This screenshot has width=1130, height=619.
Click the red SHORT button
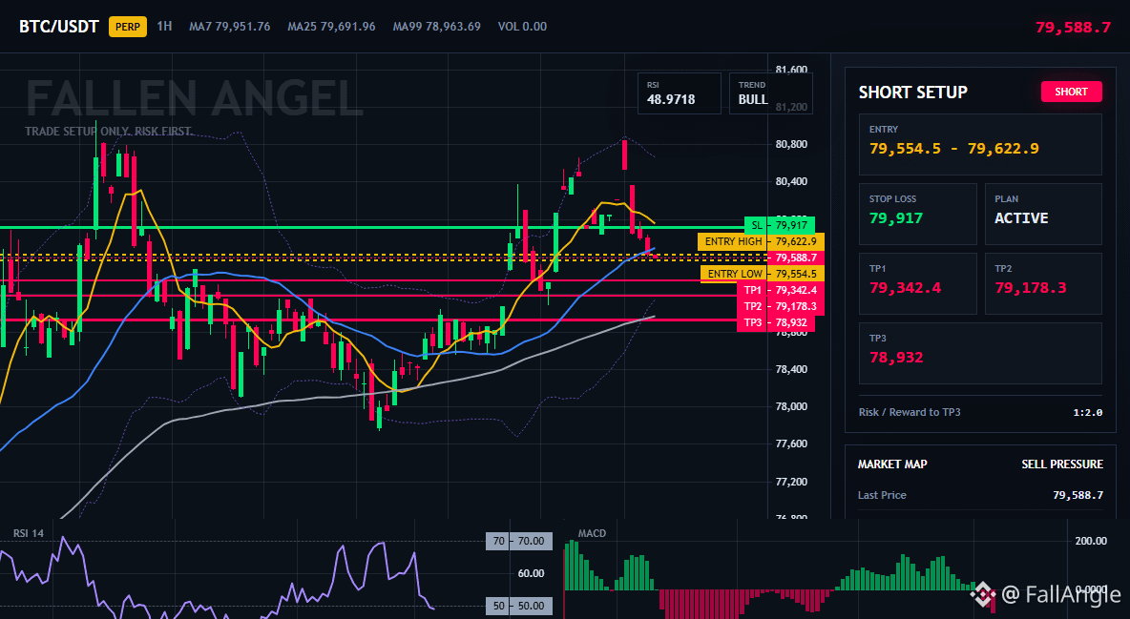[x=1071, y=92]
